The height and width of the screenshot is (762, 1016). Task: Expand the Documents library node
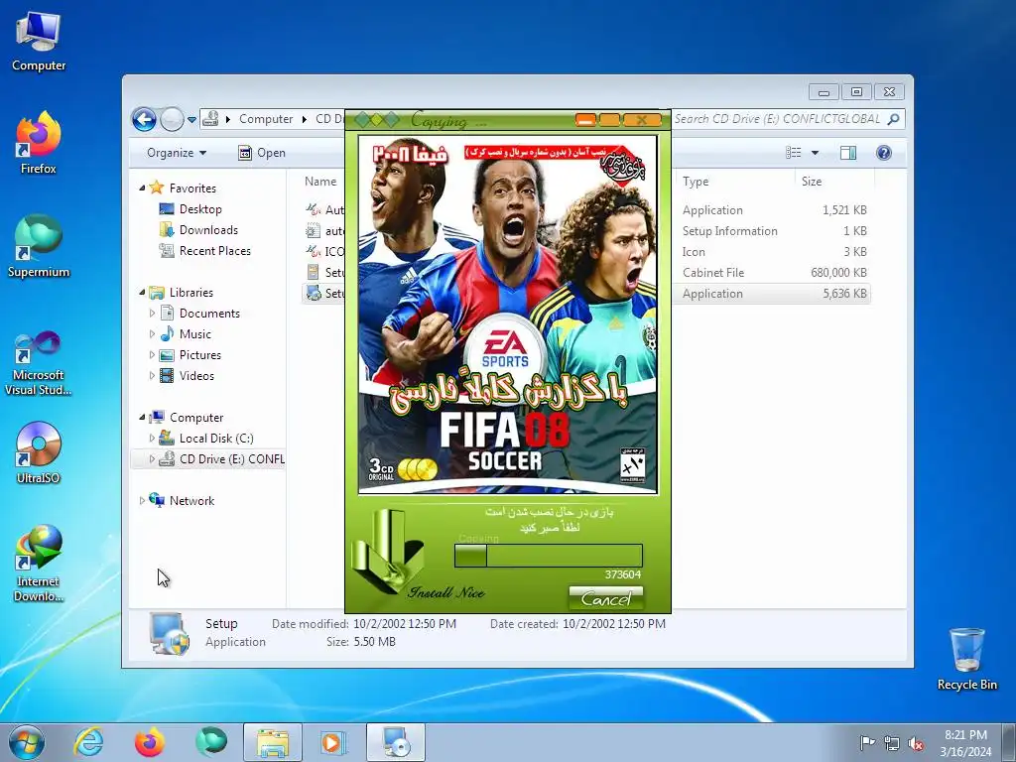(152, 313)
